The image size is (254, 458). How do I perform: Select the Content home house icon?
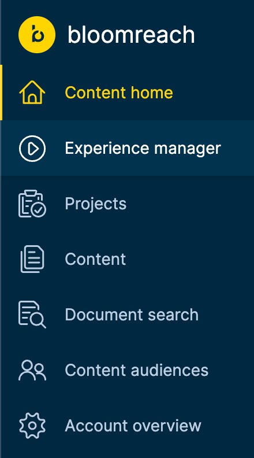point(32,93)
